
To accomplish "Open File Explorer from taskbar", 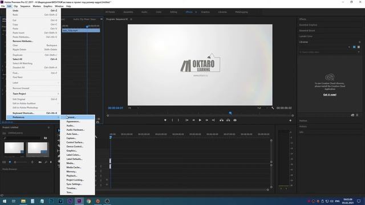I will point(23,201).
